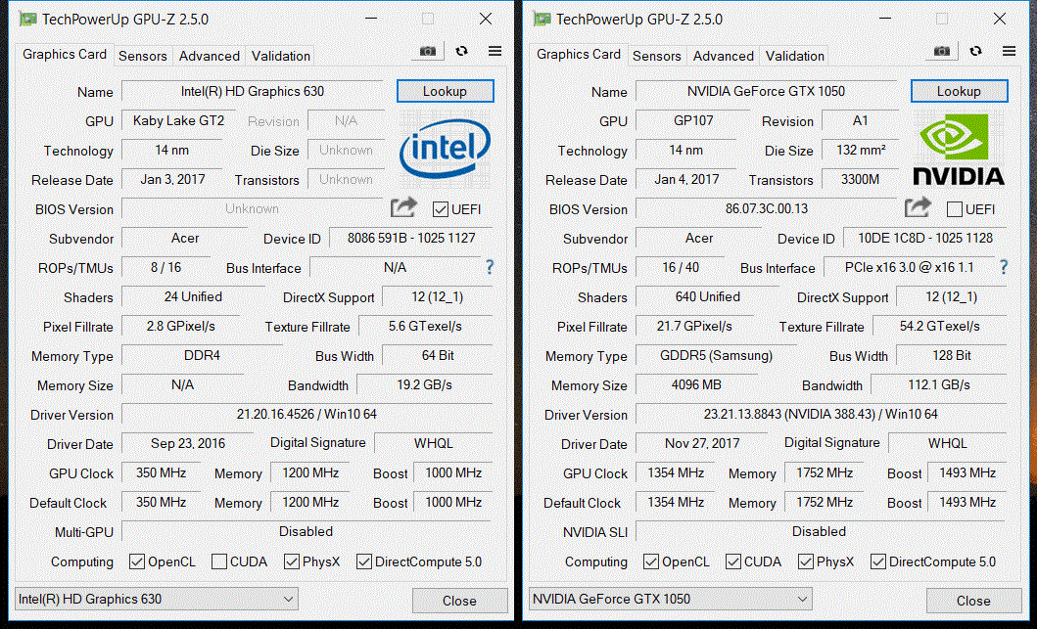Toggle CUDA checkbox in Intel window
This screenshot has height=629, width=1037.
click(219, 562)
